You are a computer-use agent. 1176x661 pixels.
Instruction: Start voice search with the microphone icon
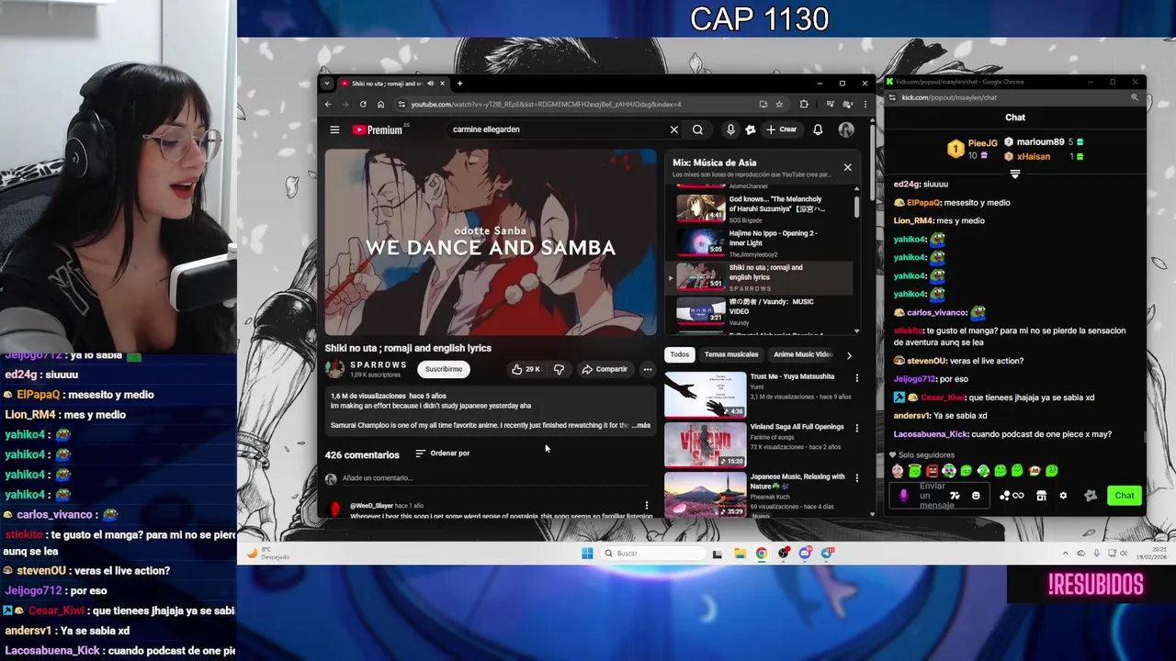click(730, 129)
